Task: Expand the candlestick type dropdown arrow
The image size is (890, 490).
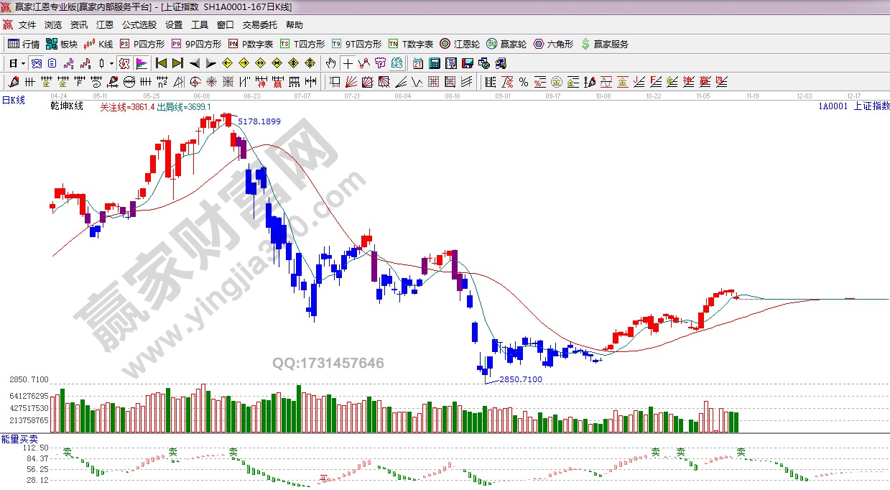Action: pos(112,63)
